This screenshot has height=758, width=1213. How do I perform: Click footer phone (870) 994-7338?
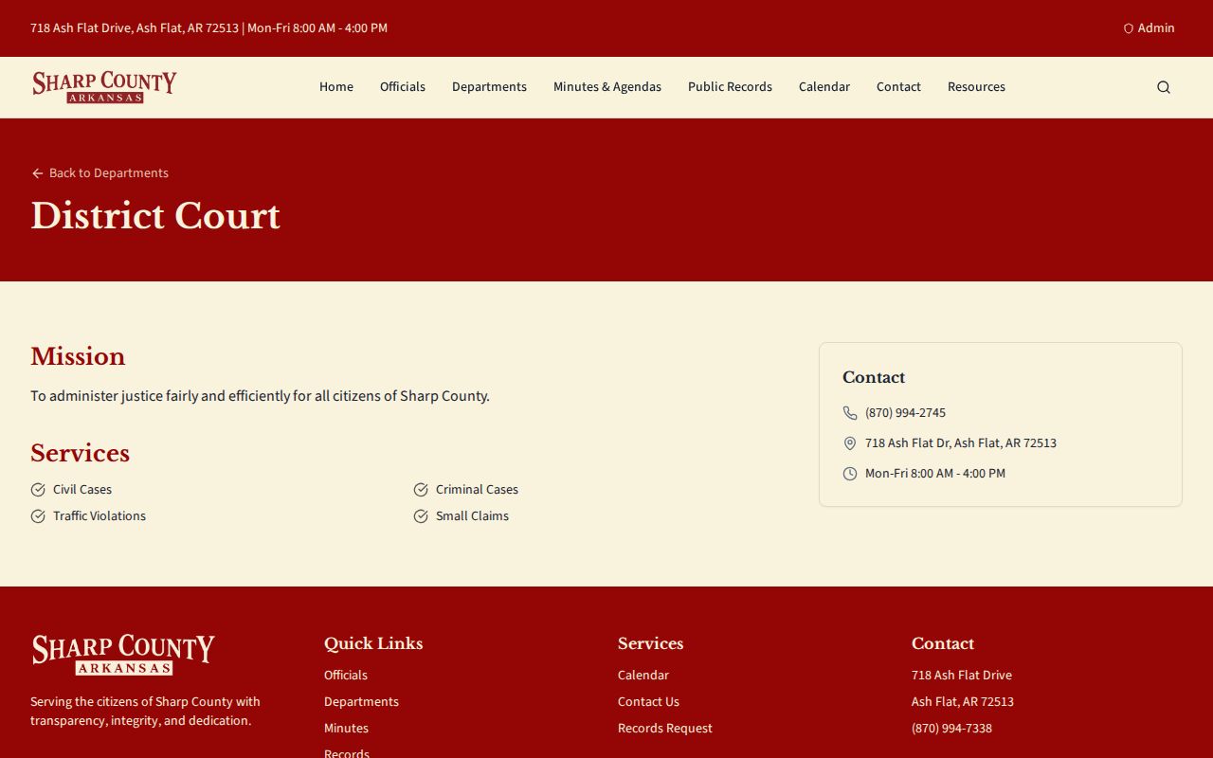(x=951, y=729)
